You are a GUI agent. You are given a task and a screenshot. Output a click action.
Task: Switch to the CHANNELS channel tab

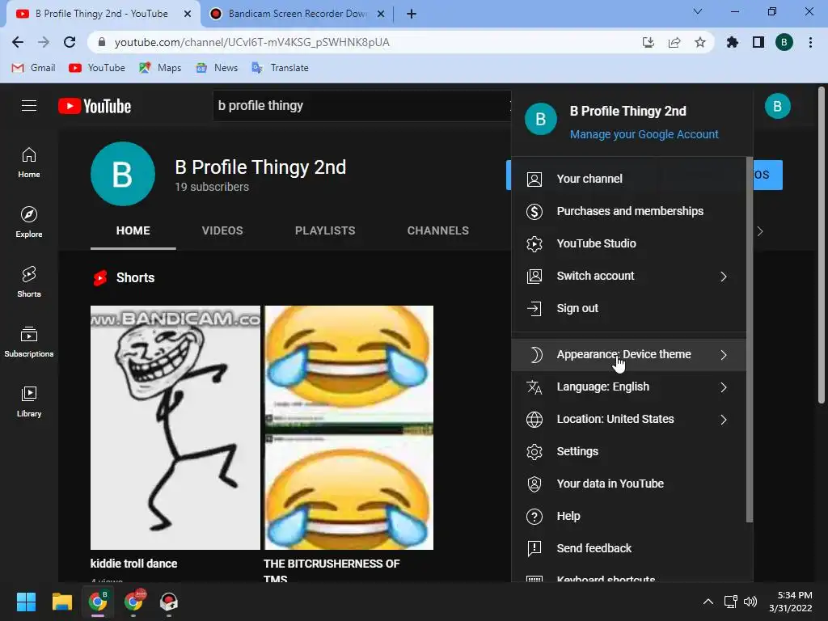tap(437, 230)
